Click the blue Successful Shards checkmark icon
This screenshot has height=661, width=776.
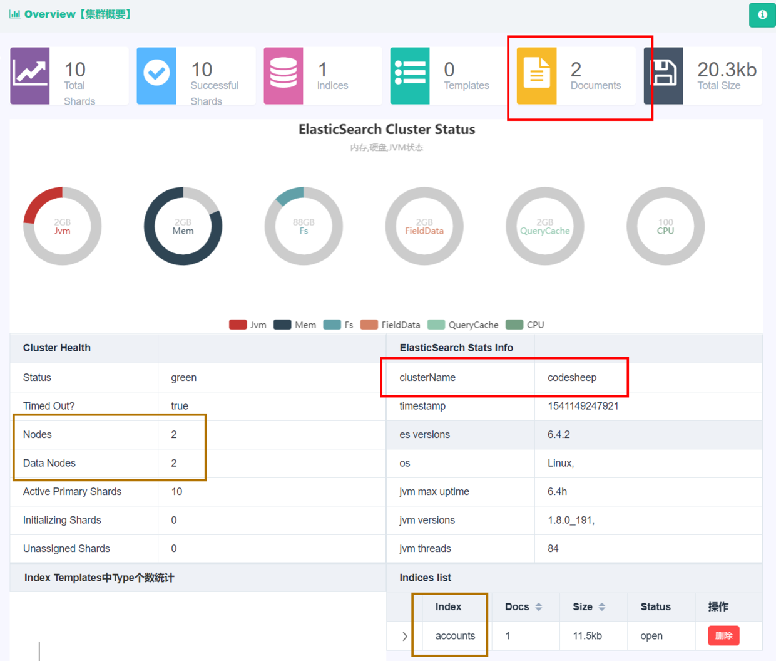tap(156, 75)
